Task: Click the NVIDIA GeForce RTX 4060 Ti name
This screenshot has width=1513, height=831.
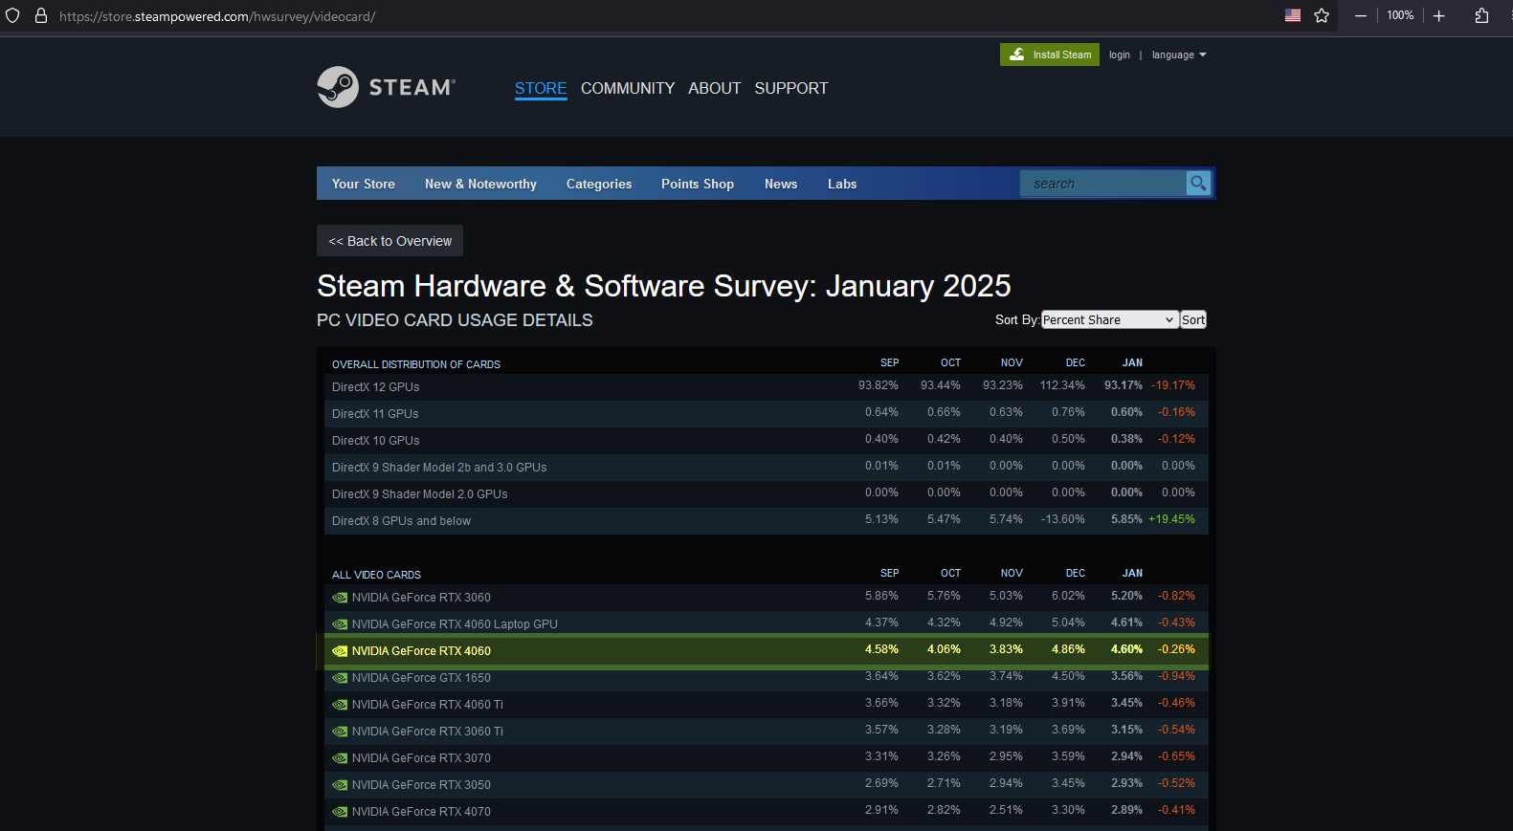Action: click(428, 705)
